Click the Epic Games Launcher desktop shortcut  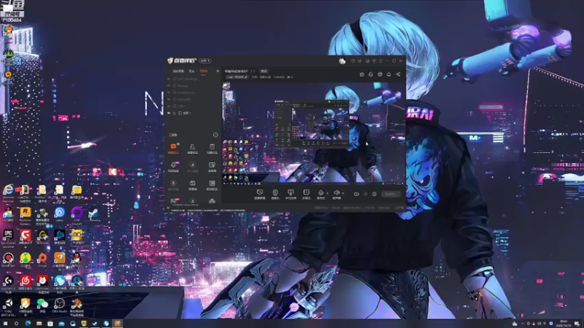pyautogui.click(x=8, y=238)
